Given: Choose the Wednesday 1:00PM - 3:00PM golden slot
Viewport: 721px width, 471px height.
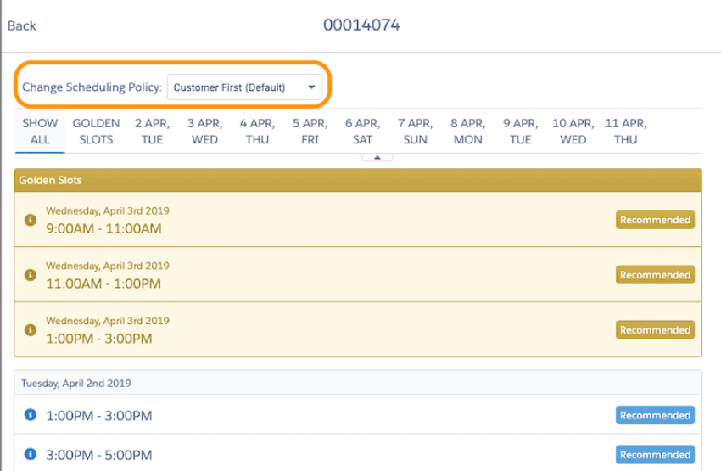Looking at the screenshot, I should [x=99, y=339].
